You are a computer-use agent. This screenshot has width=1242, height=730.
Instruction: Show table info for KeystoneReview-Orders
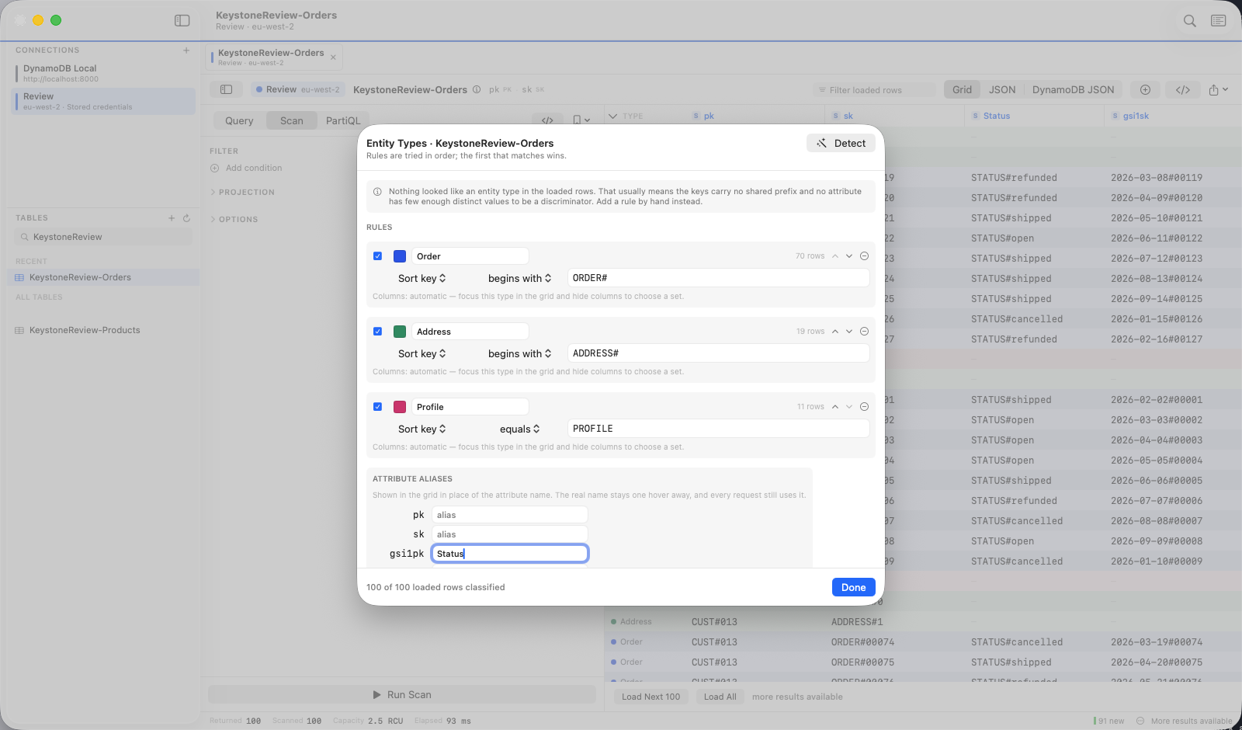pos(477,89)
